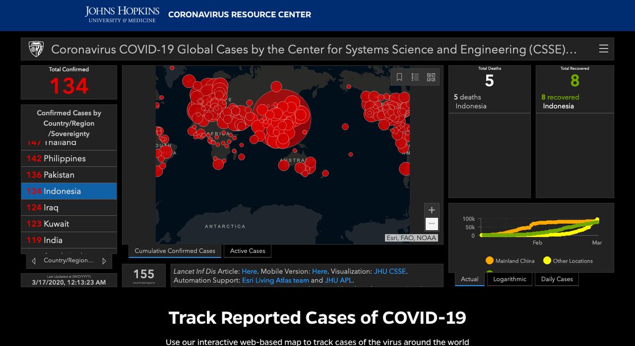This screenshot has width=635, height=346.
Task: Click the Esri, FAO, NOAA map attribution
Action: tap(412, 238)
